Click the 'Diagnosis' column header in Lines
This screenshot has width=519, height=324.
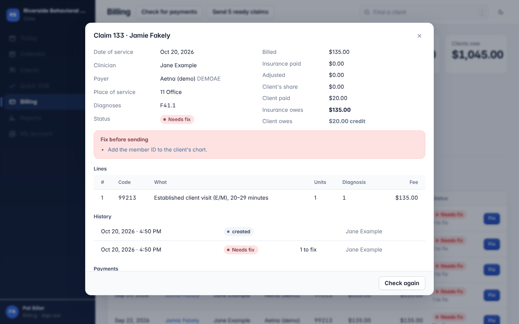(x=354, y=182)
